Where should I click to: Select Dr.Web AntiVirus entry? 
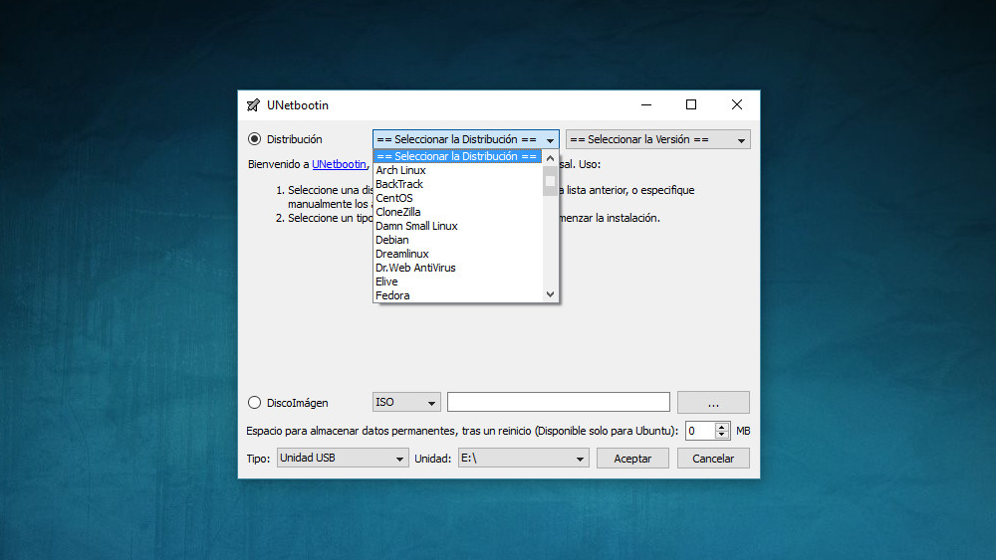tap(457, 268)
